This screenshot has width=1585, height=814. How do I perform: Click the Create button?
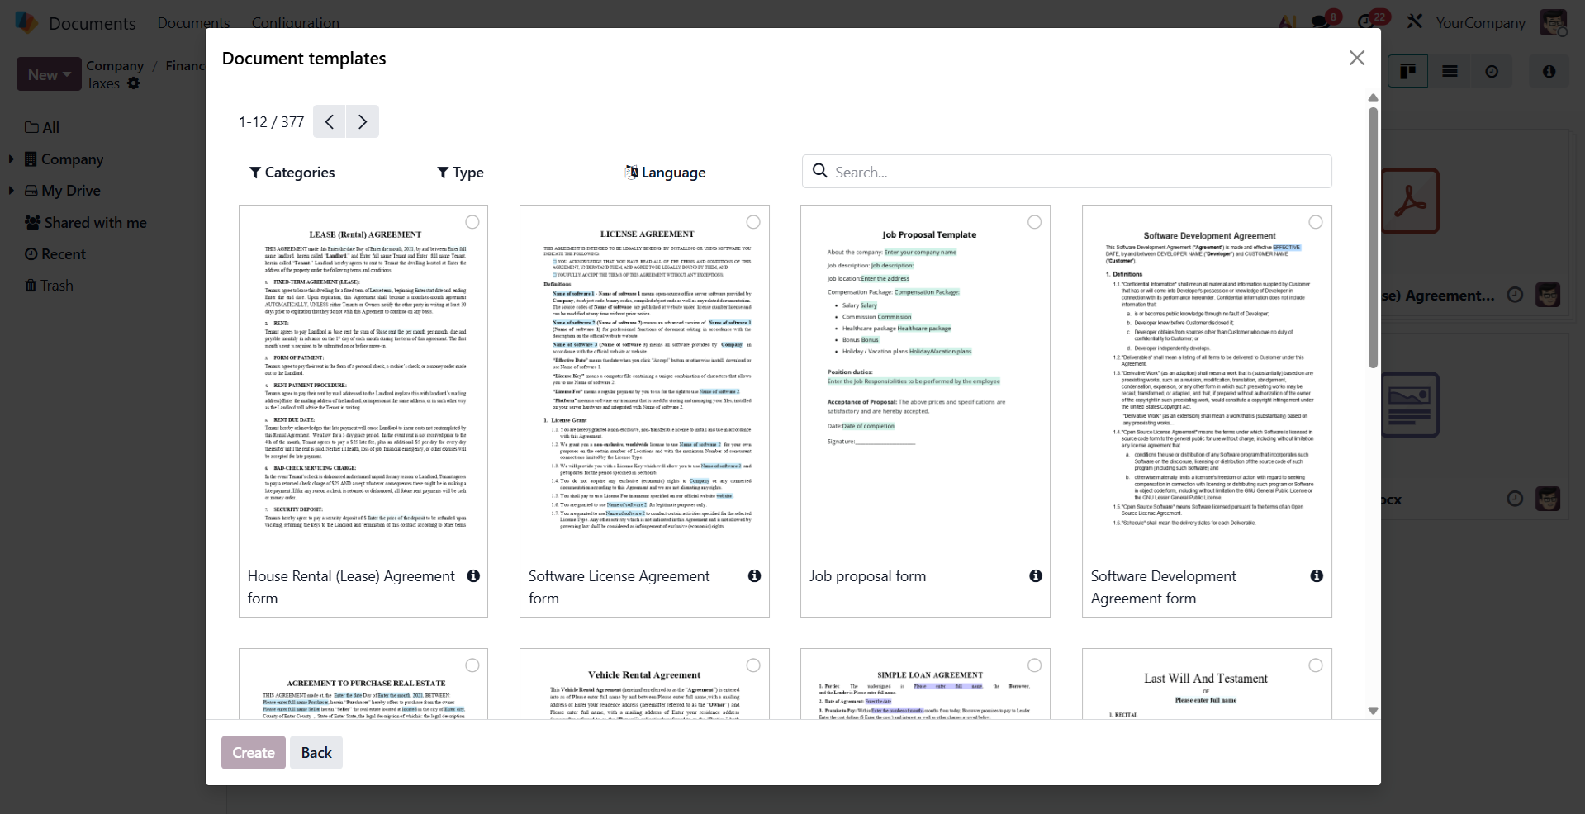tap(253, 753)
